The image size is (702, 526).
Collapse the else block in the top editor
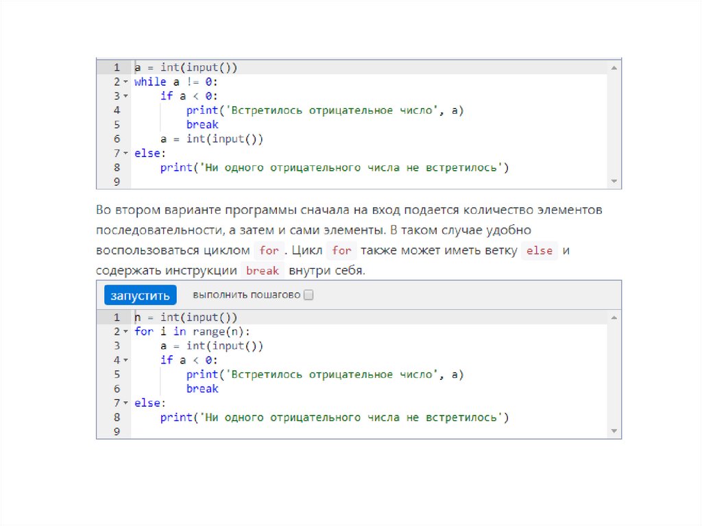click(126, 154)
